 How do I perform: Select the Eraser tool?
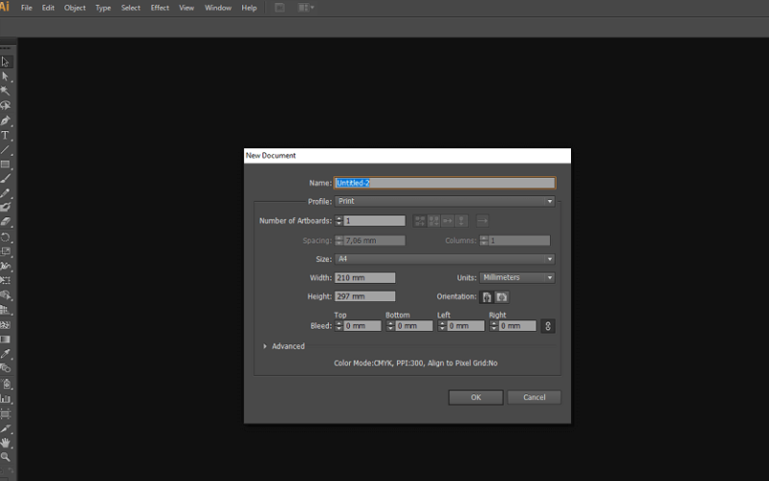coord(6,222)
